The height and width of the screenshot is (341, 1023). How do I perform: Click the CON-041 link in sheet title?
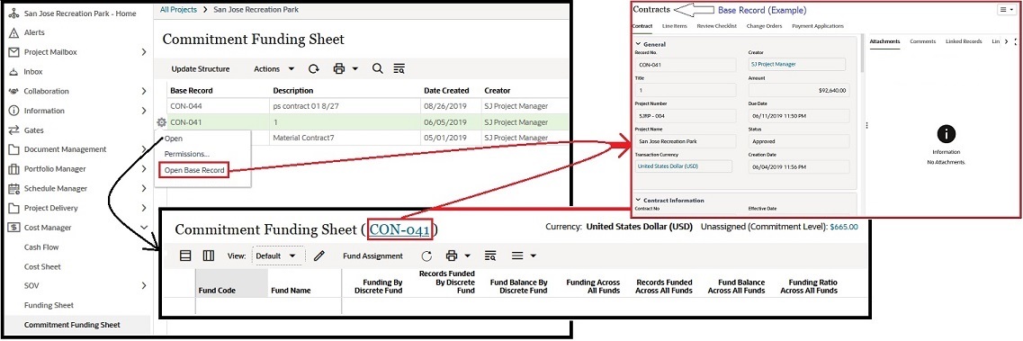[399, 229]
